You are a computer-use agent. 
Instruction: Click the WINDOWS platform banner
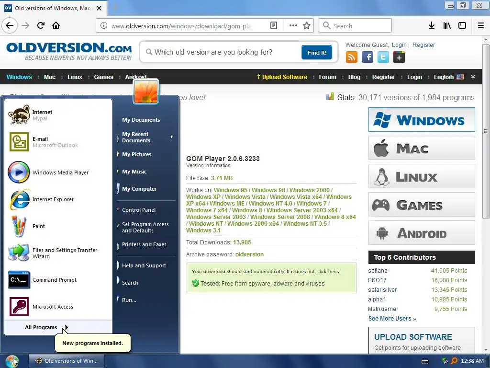(x=422, y=120)
